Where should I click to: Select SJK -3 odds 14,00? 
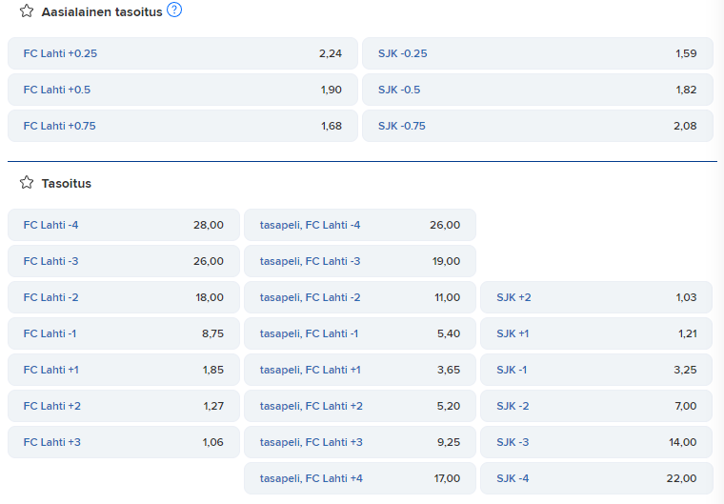[x=596, y=442]
